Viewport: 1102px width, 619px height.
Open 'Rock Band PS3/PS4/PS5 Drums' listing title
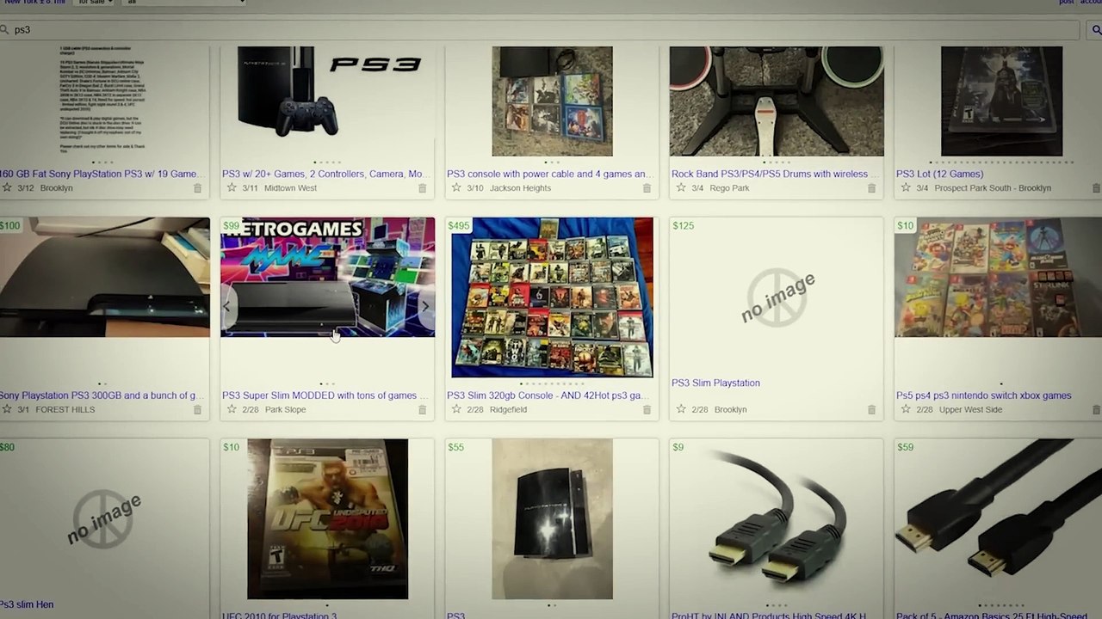[x=775, y=174]
